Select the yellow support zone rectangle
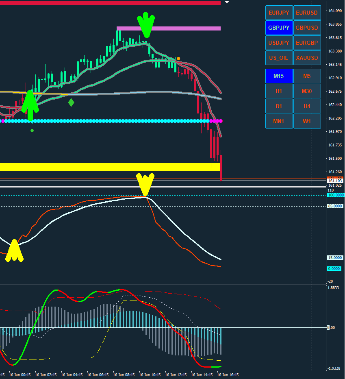The height and width of the screenshot is (379, 345). coord(110,167)
